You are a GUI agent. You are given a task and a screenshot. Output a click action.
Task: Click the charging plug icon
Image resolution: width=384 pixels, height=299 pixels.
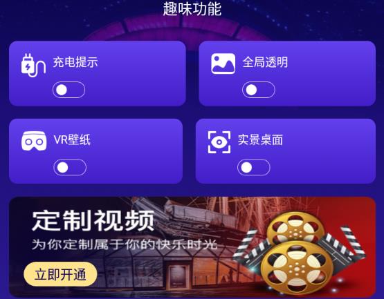(33, 66)
